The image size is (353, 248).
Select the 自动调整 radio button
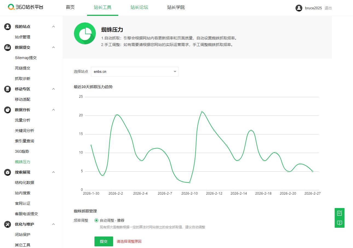point(96,220)
